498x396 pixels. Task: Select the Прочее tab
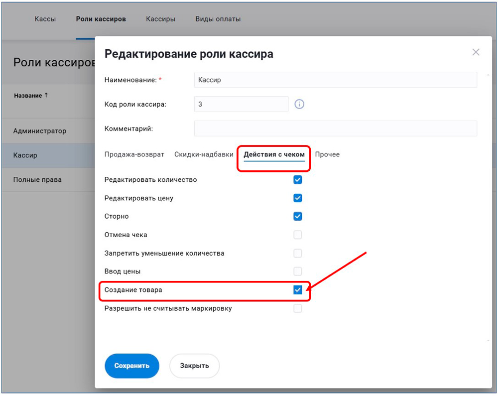[327, 154]
